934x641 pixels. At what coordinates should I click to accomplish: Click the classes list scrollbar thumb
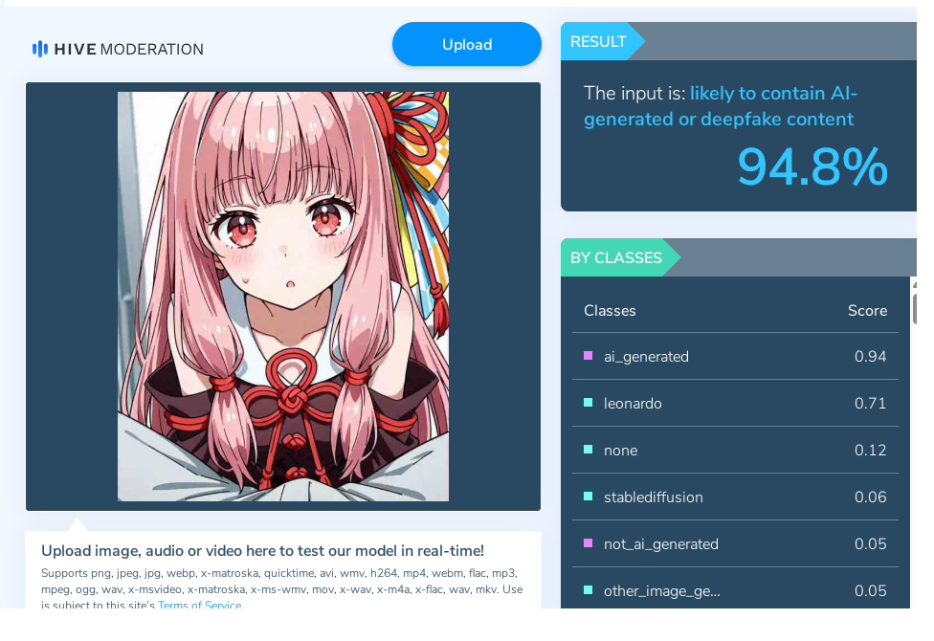(x=914, y=304)
